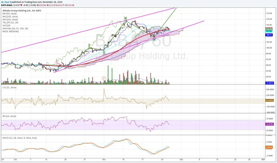Click the H:113.23 high value

[x=52, y=5]
